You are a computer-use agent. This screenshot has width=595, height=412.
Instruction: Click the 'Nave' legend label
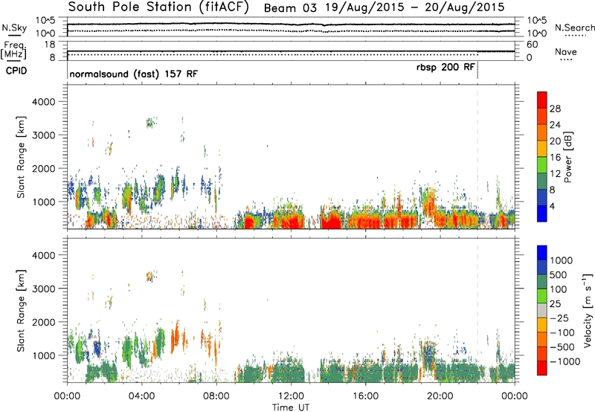click(566, 51)
